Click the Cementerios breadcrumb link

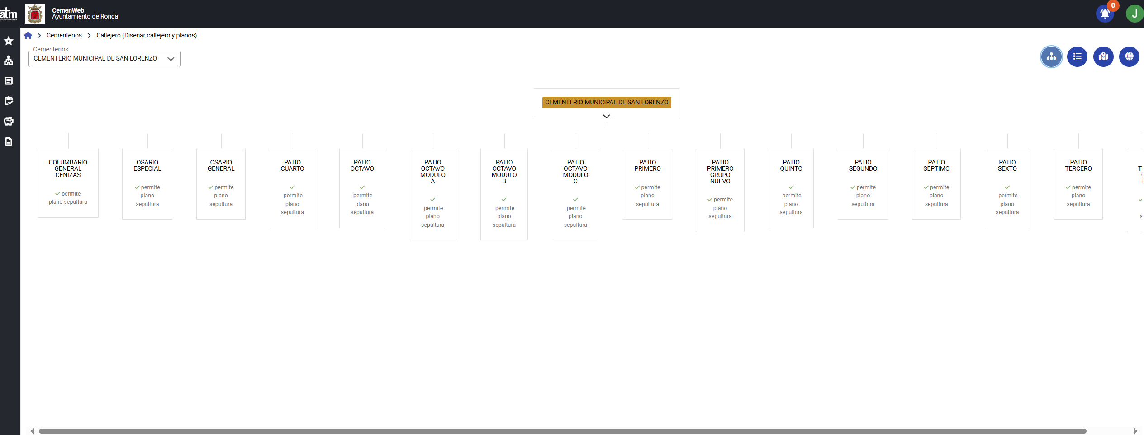coord(64,35)
